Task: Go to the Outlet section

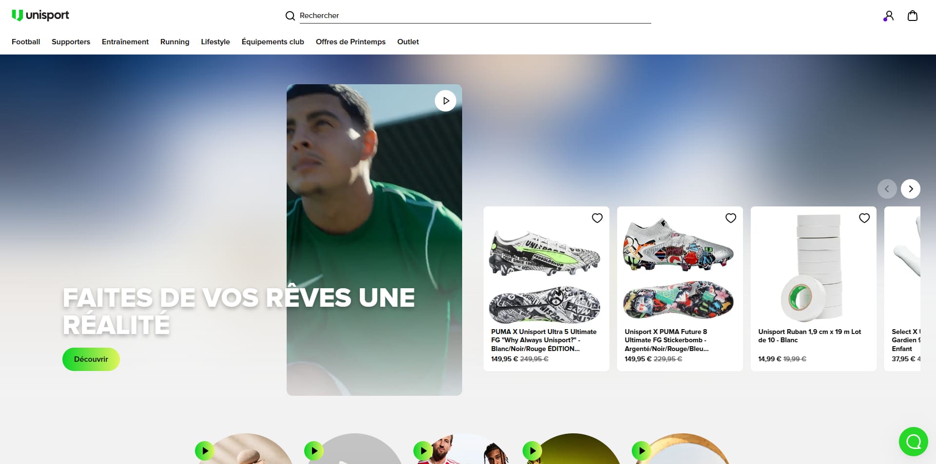Action: (x=408, y=42)
